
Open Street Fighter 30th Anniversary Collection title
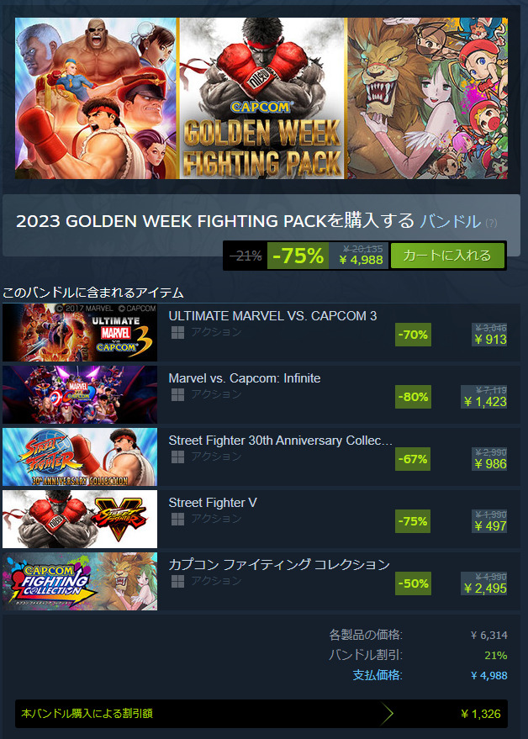(x=281, y=441)
